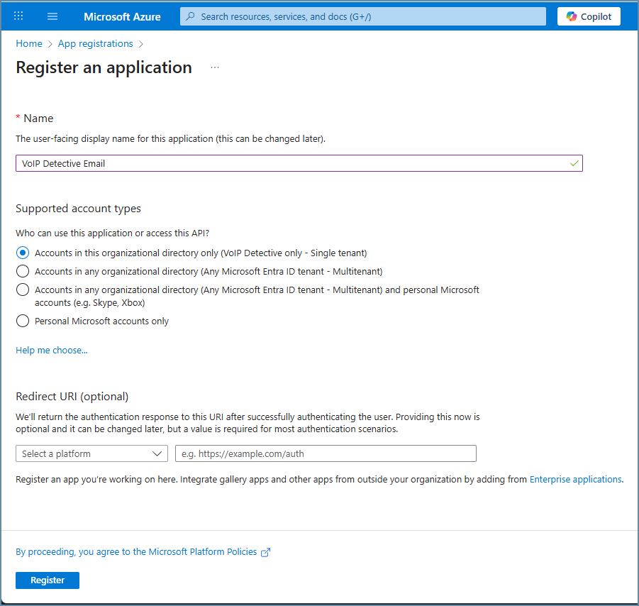The width and height of the screenshot is (639, 606).
Task: Open the ellipsis menu beside Register an application
Action: tap(215, 67)
